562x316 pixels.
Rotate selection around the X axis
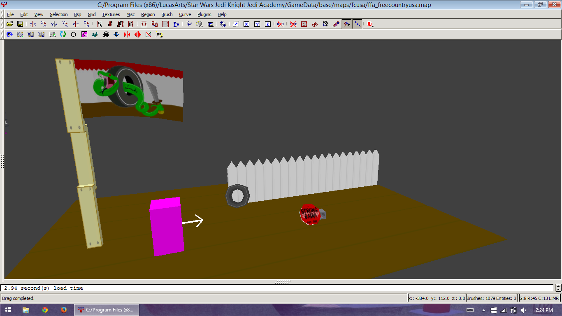[x=44, y=24]
